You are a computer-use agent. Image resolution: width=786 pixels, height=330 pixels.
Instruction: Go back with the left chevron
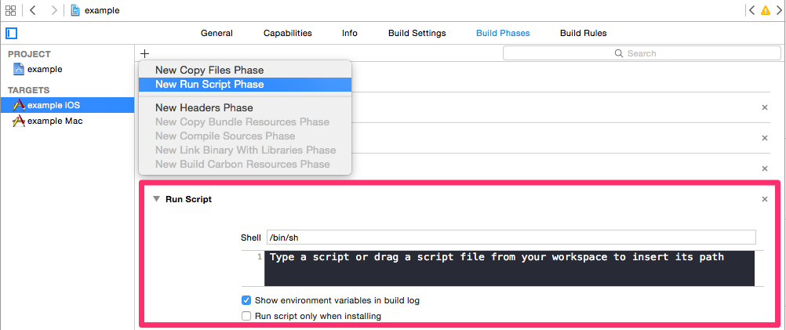click(x=33, y=10)
